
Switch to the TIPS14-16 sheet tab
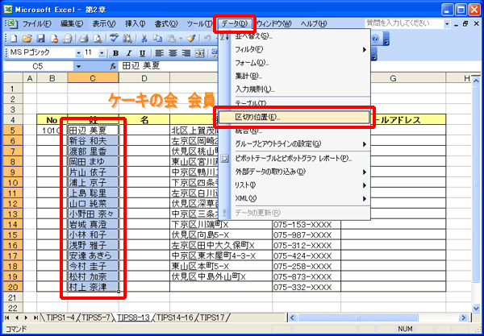(x=175, y=317)
